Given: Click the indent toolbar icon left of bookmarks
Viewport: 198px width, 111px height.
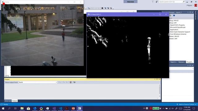Looking at the screenshot, I should [x=89, y=8].
